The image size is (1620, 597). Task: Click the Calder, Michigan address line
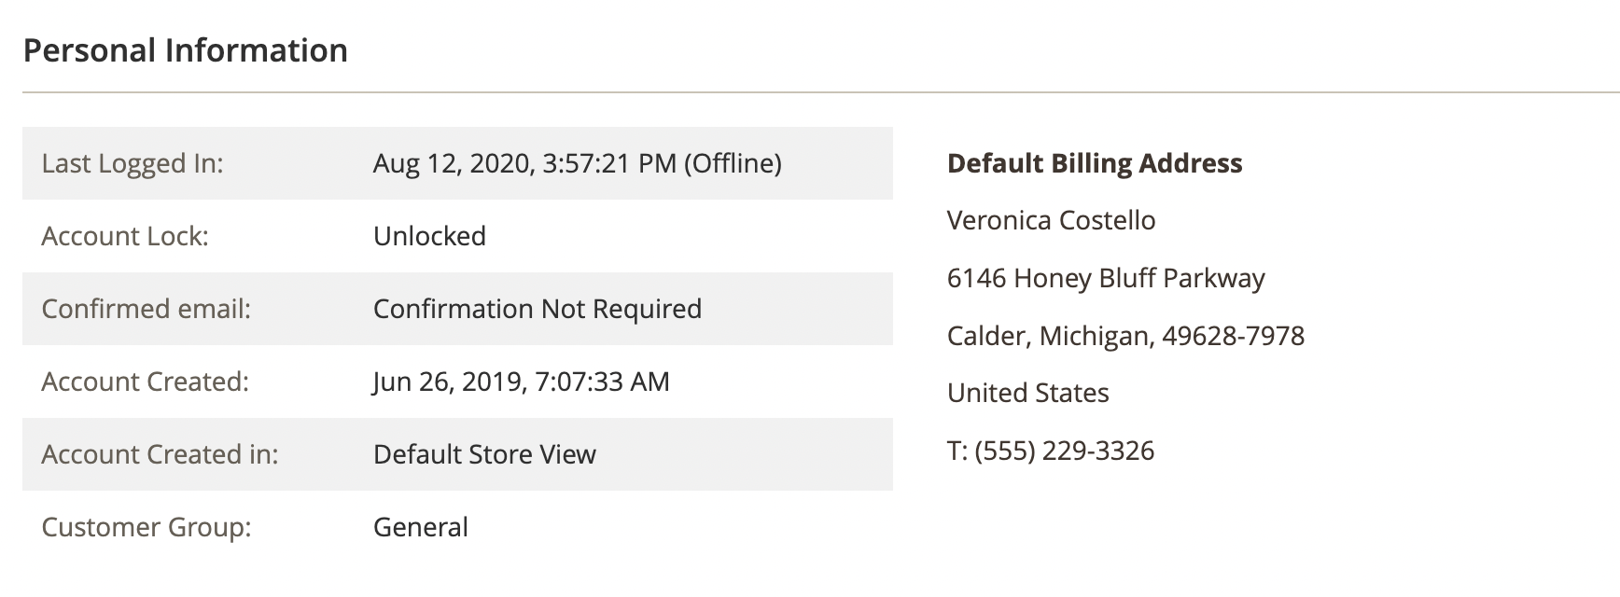coord(1125,336)
